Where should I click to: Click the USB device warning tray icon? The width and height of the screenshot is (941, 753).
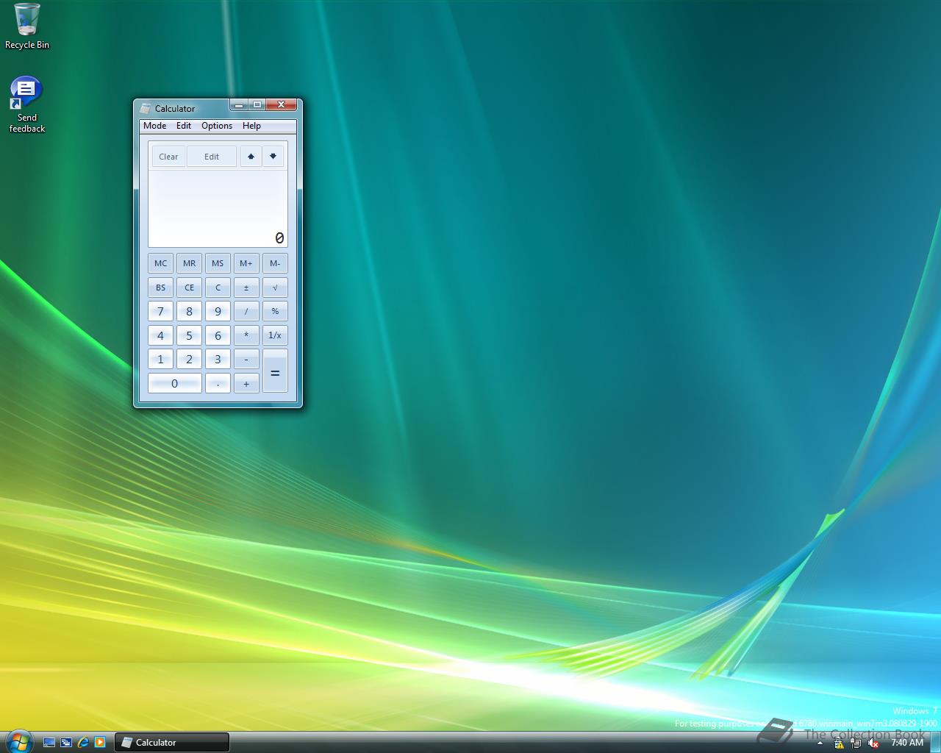[839, 743]
